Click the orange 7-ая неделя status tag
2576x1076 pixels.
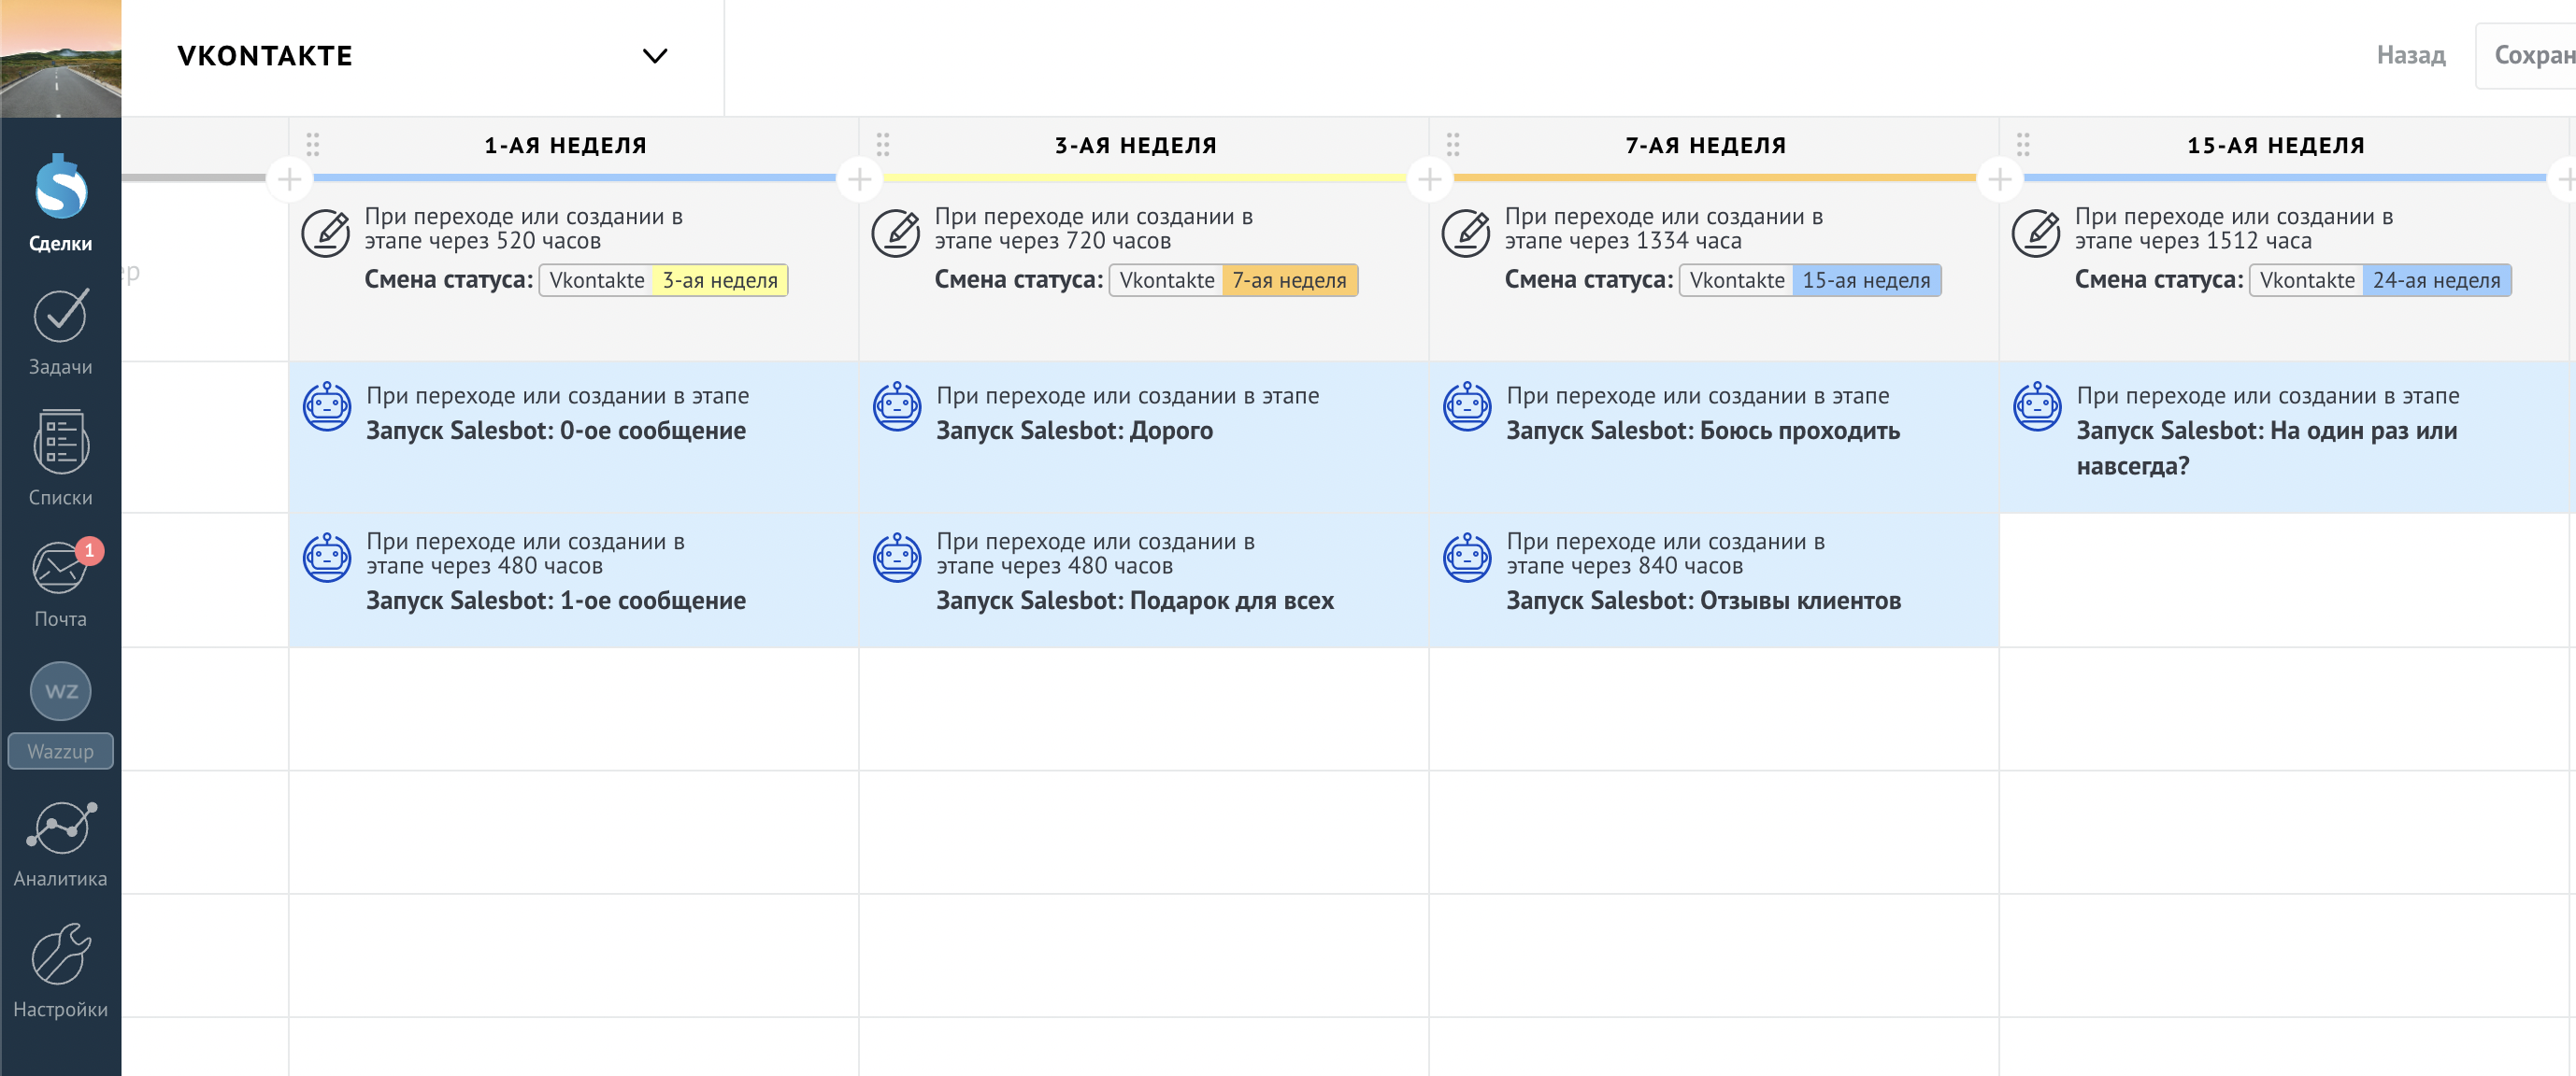[x=1288, y=281]
